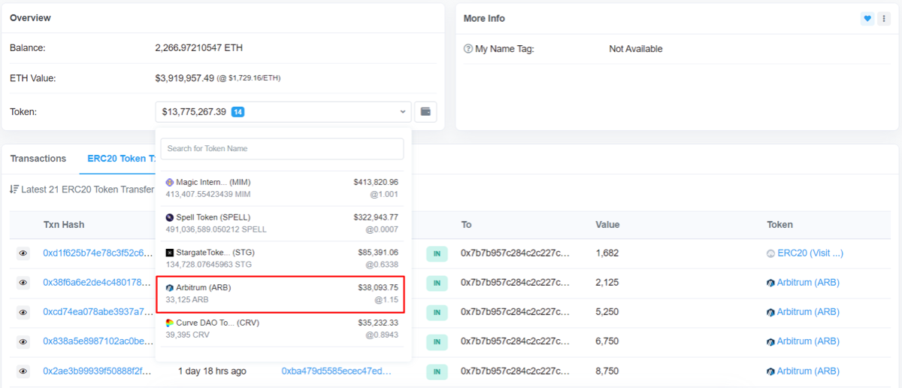
Task: Click the StargateToken black square icon
Action: [x=170, y=253]
